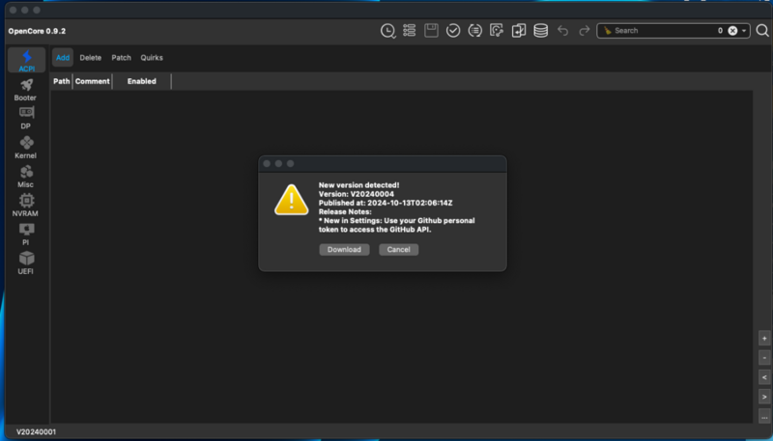Image resolution: width=773 pixels, height=441 pixels.
Task: Switch to the Add tab
Action: (x=63, y=58)
